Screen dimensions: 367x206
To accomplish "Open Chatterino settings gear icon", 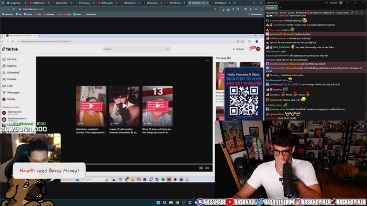I will coord(341,3).
